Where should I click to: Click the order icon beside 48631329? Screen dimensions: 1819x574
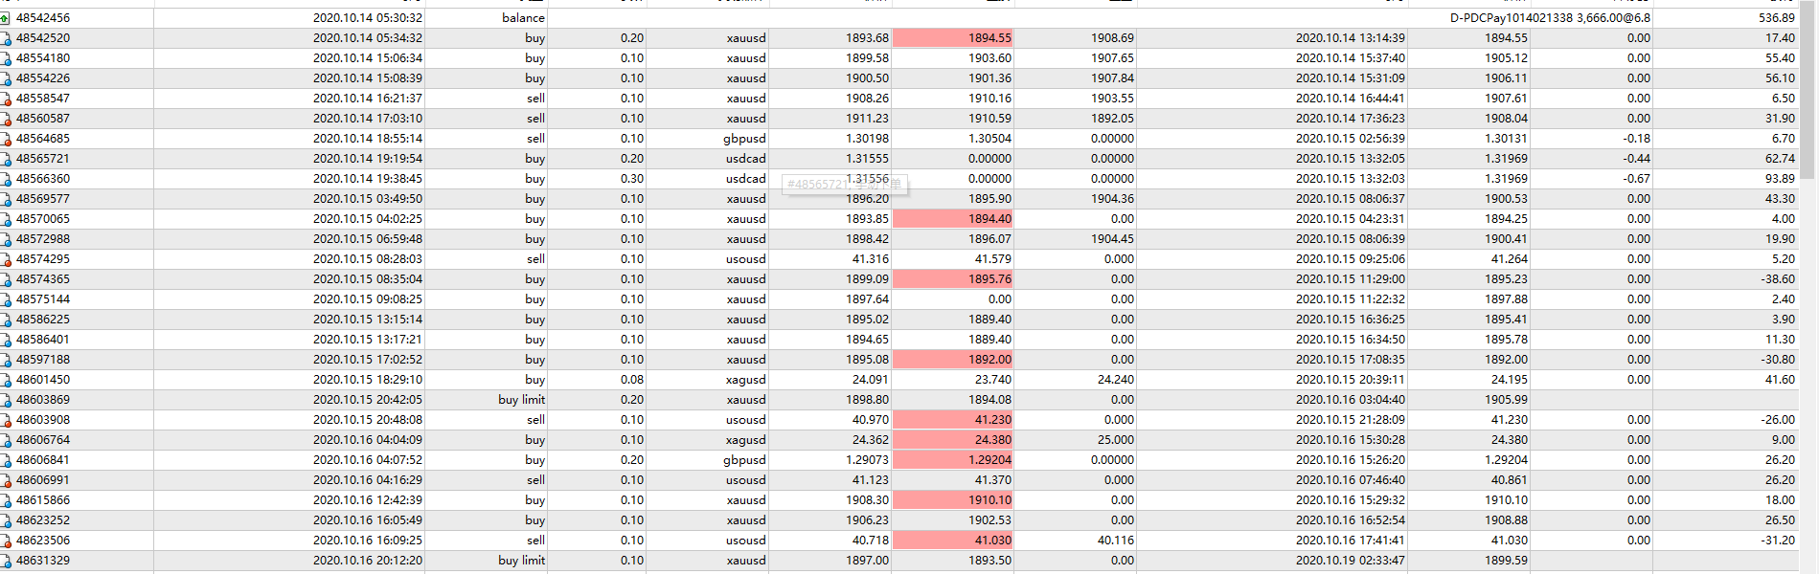click(5, 561)
